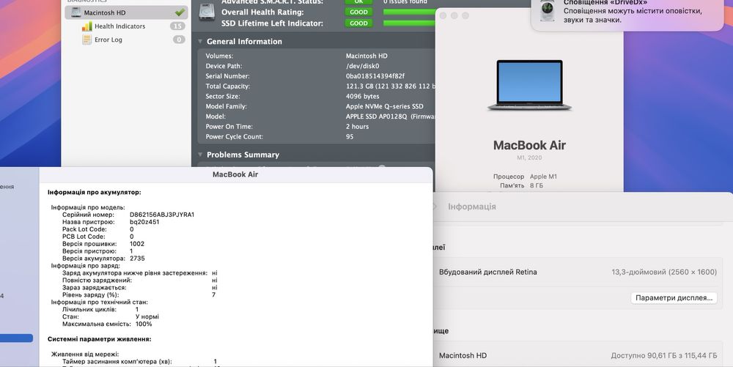Click the Максимальна ємність value 100%
The height and width of the screenshot is (367, 733).
144,324
